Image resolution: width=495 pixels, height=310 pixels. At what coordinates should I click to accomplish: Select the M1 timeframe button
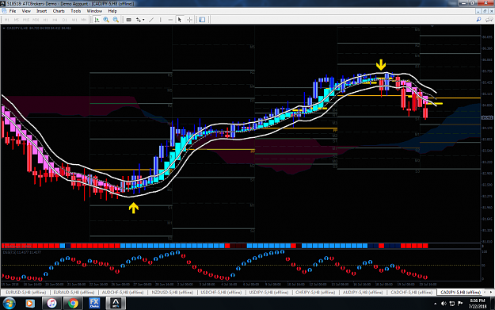[7, 20]
